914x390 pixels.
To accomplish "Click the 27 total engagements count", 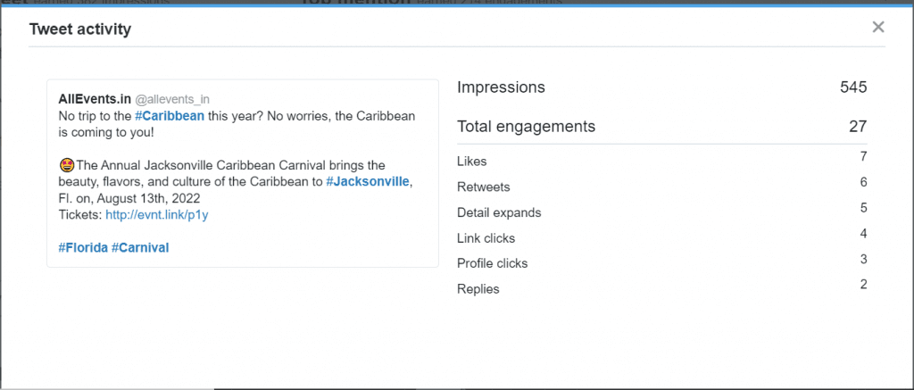I will [x=858, y=127].
